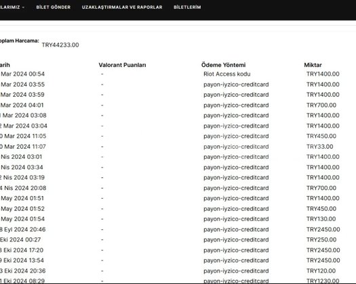356x284 pixels.
Task: Select the Nis 2024 03:01 date cell
Action: tap(21, 157)
